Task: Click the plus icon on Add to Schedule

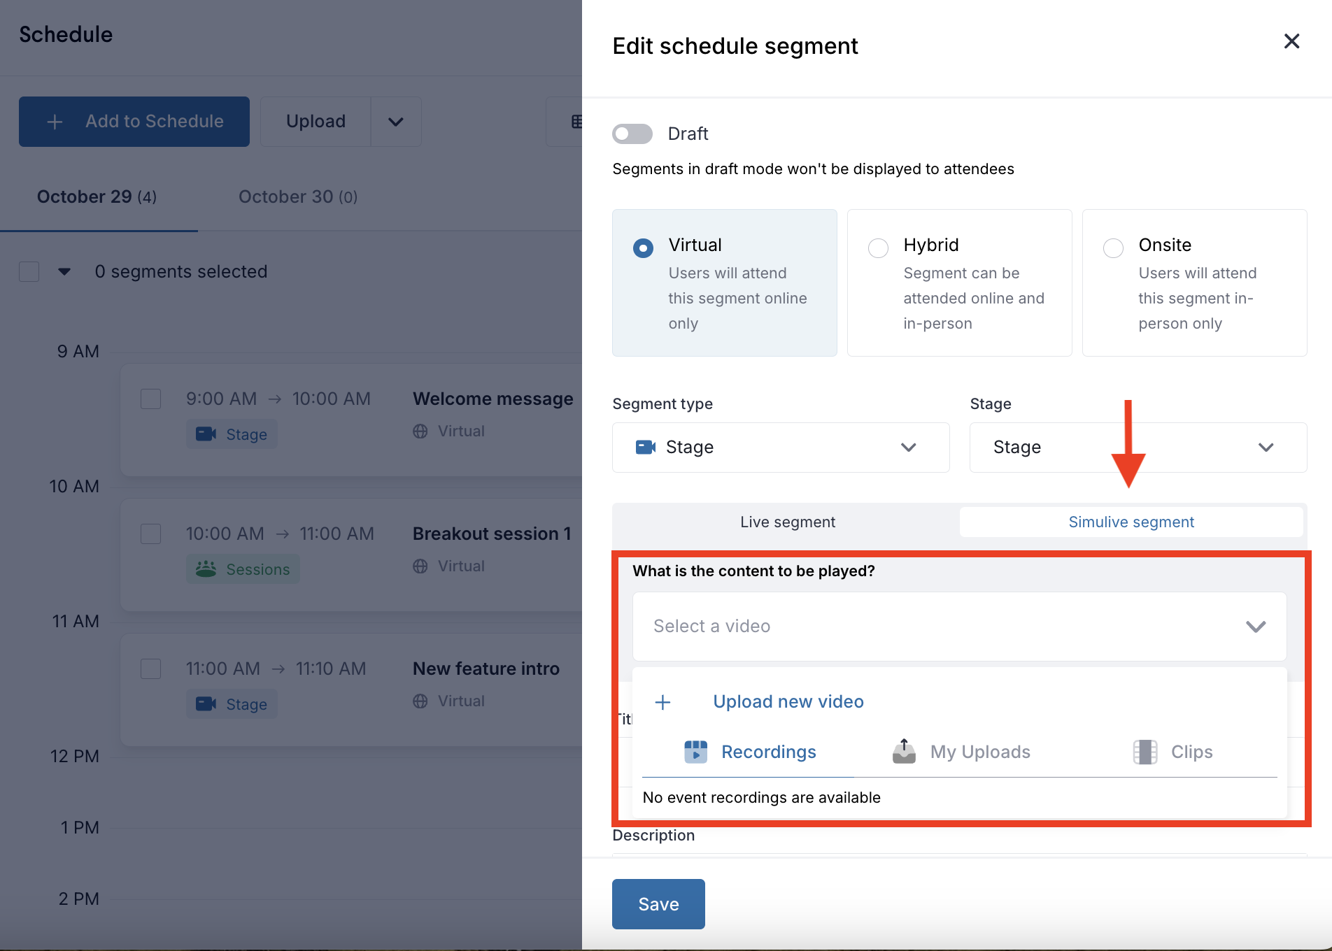Action: [55, 122]
